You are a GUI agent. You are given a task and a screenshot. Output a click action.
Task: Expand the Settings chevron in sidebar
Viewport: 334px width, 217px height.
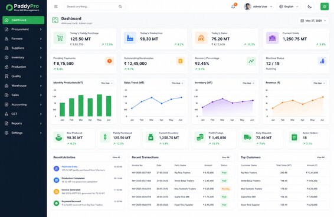click(x=41, y=133)
